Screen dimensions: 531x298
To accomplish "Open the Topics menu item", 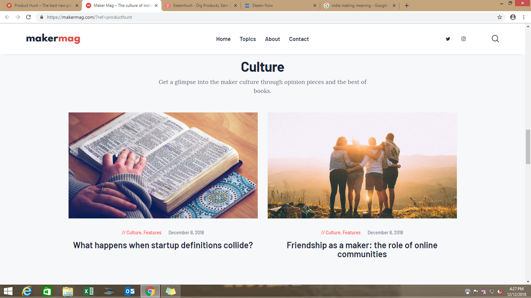I will tap(248, 39).
